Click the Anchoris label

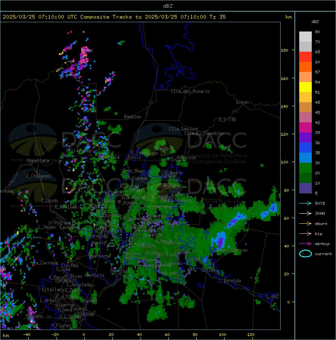[94, 275]
